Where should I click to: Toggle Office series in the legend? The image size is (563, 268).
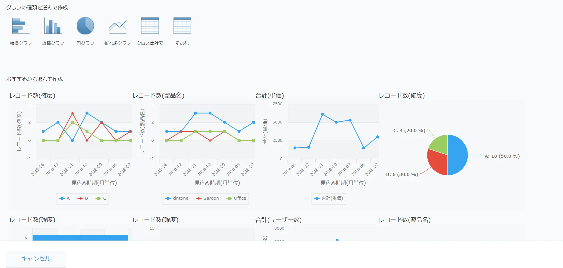[236, 198]
